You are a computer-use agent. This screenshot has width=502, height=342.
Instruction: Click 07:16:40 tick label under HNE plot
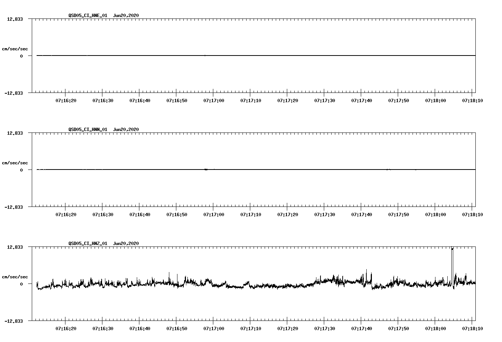pyautogui.click(x=140, y=100)
